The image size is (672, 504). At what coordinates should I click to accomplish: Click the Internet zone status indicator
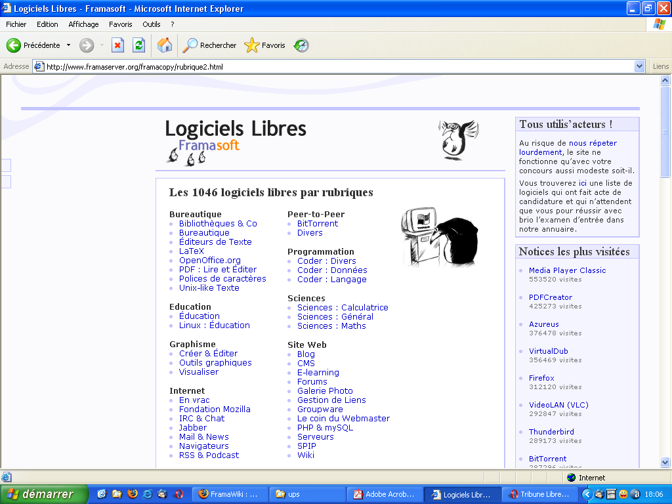tap(585, 478)
